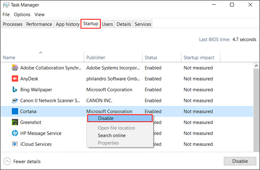Click the Greenshot icon
This screenshot has width=260, height=170.
(x=15, y=122)
